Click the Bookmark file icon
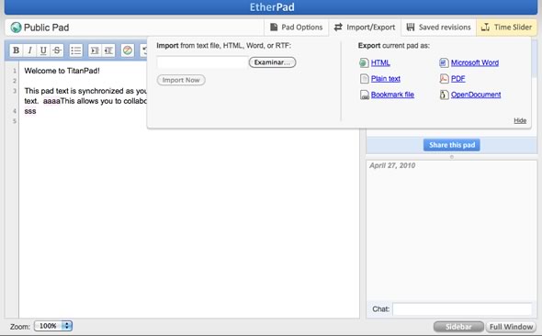Viewport: 542px width, 336px height. [365, 95]
